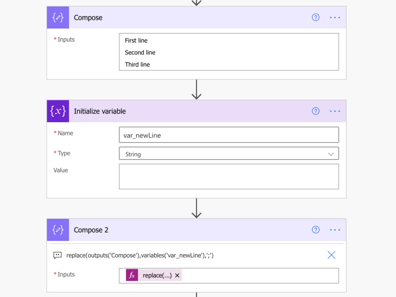Open help for the Compose action
396x297 pixels.
[316, 17]
